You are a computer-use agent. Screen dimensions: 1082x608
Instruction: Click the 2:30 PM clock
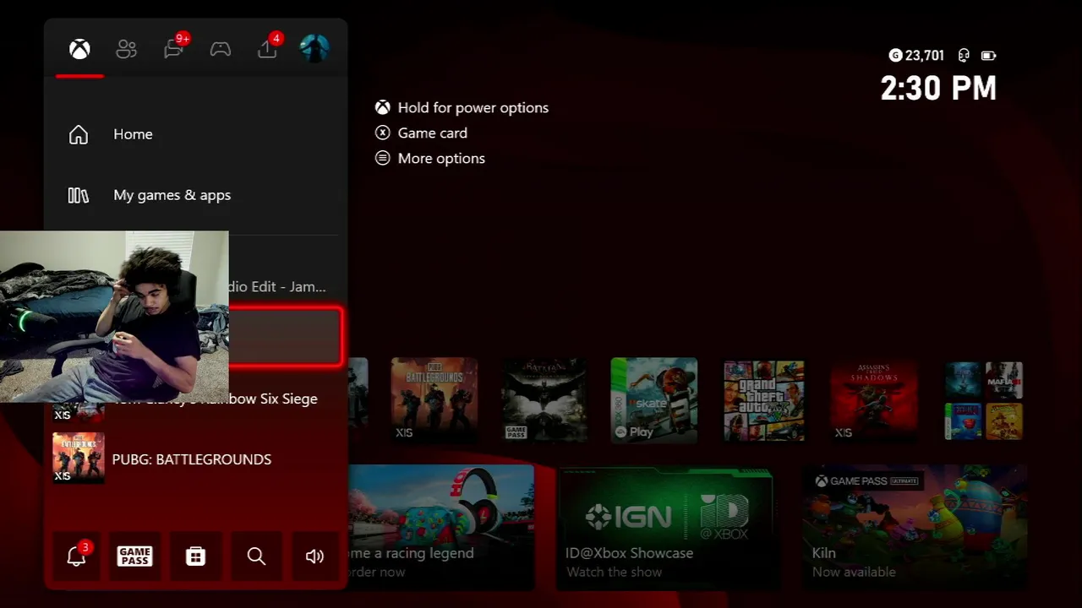pos(938,88)
